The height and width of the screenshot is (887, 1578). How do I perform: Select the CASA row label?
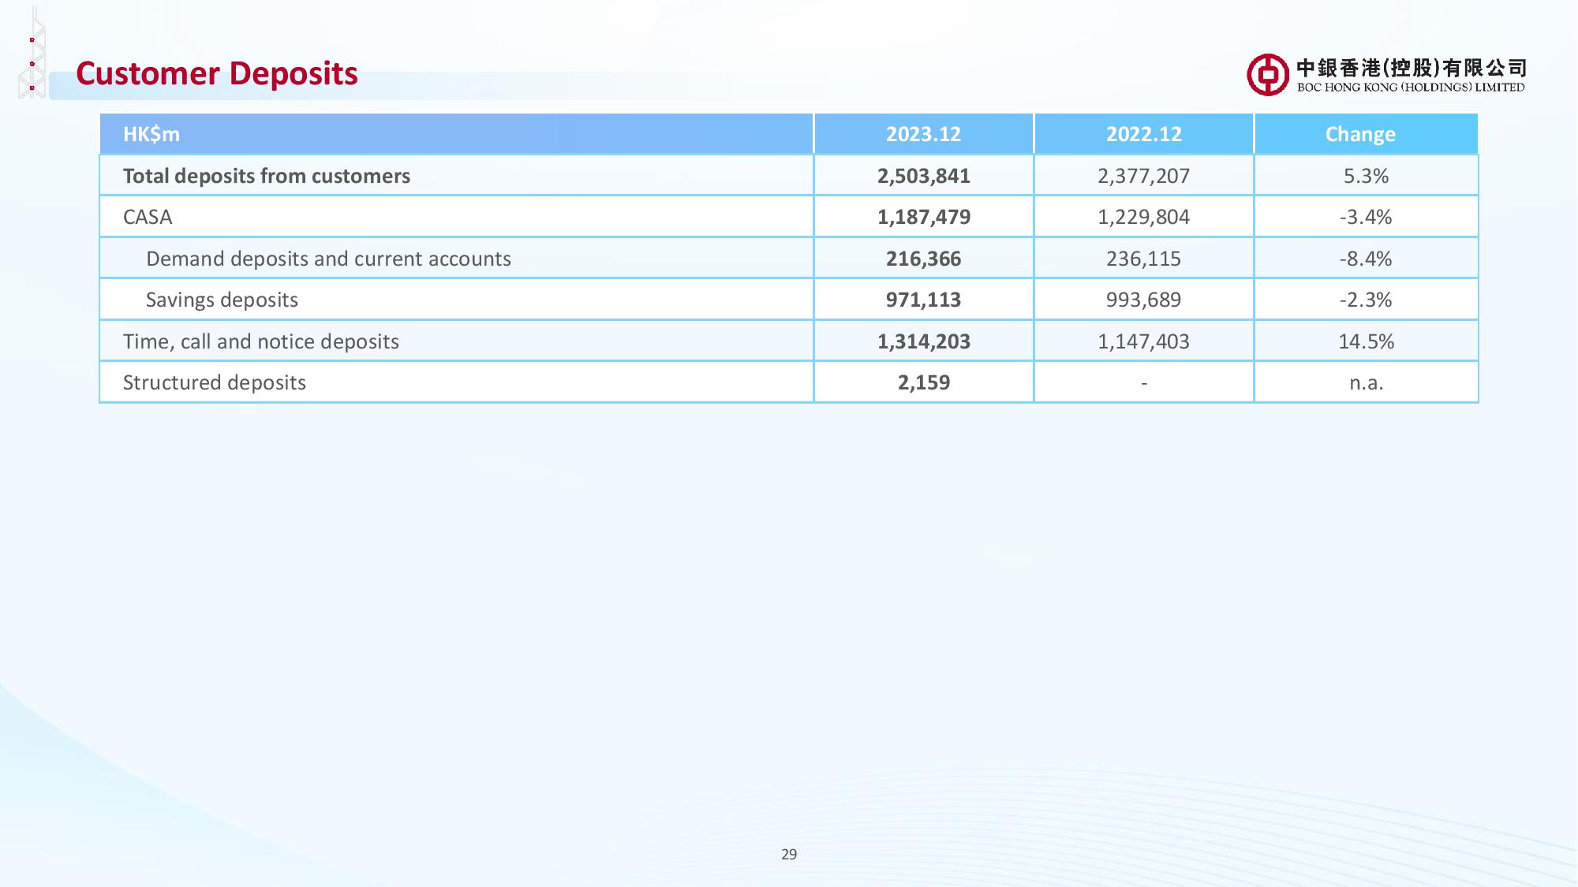(148, 217)
